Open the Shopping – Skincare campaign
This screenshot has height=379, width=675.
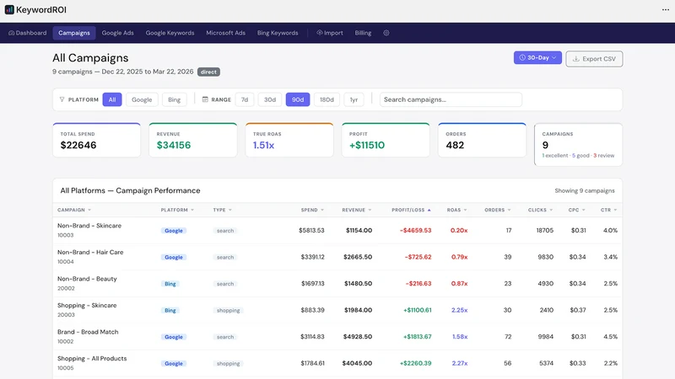click(87, 306)
